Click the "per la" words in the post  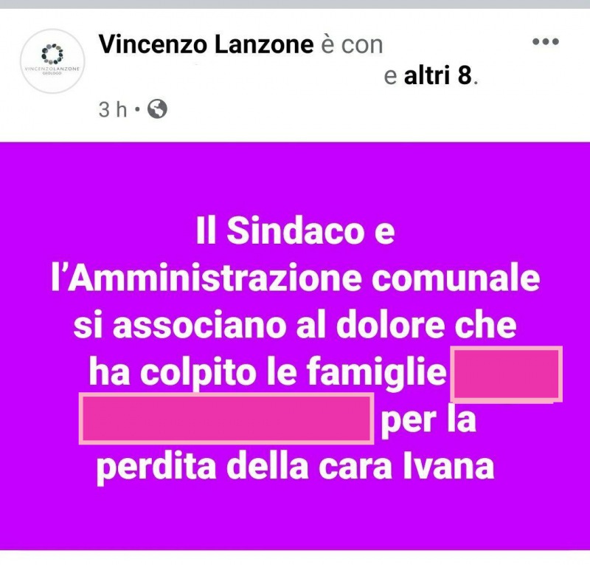pyautogui.click(x=428, y=421)
